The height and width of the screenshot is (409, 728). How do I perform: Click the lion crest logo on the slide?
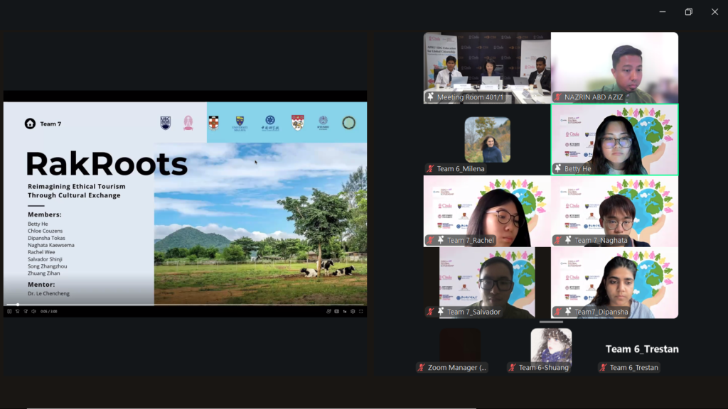point(298,123)
